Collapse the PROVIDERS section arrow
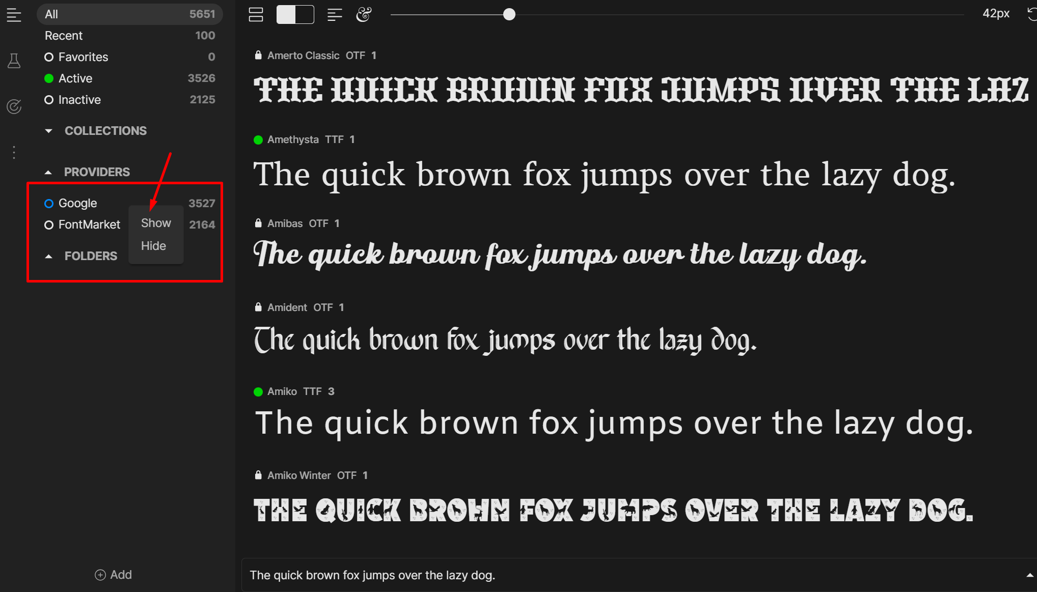 pyautogui.click(x=48, y=173)
